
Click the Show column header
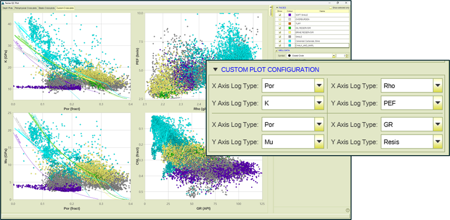tap(279, 11)
